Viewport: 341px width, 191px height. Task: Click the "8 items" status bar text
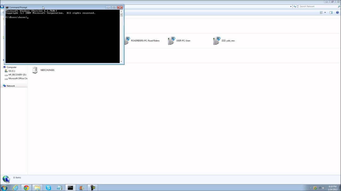(x=17, y=177)
